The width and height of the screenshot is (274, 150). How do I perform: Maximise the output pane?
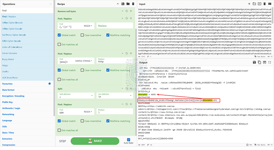tap(270, 62)
